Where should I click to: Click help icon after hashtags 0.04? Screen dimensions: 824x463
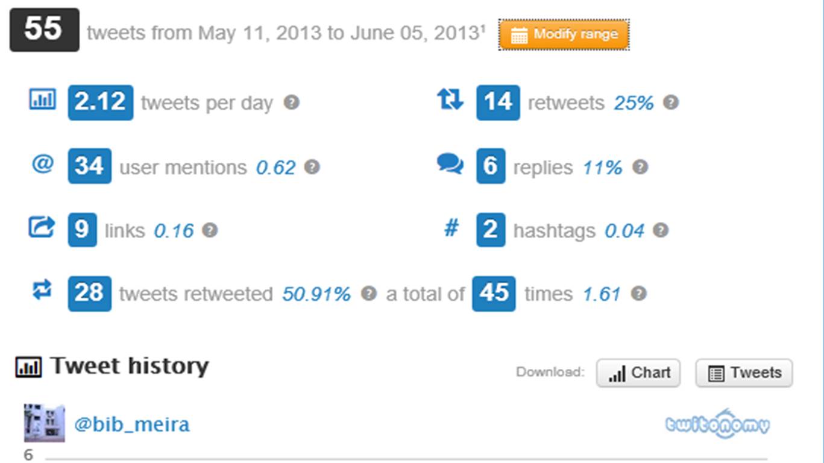(x=661, y=230)
